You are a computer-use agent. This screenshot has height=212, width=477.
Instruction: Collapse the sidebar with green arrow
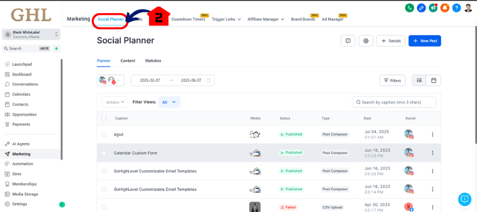[x=62, y=205]
